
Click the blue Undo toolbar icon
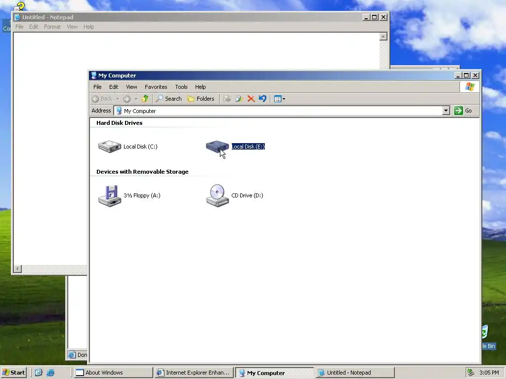coord(263,99)
